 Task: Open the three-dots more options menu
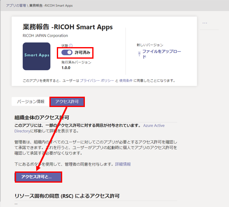click(205, 23)
